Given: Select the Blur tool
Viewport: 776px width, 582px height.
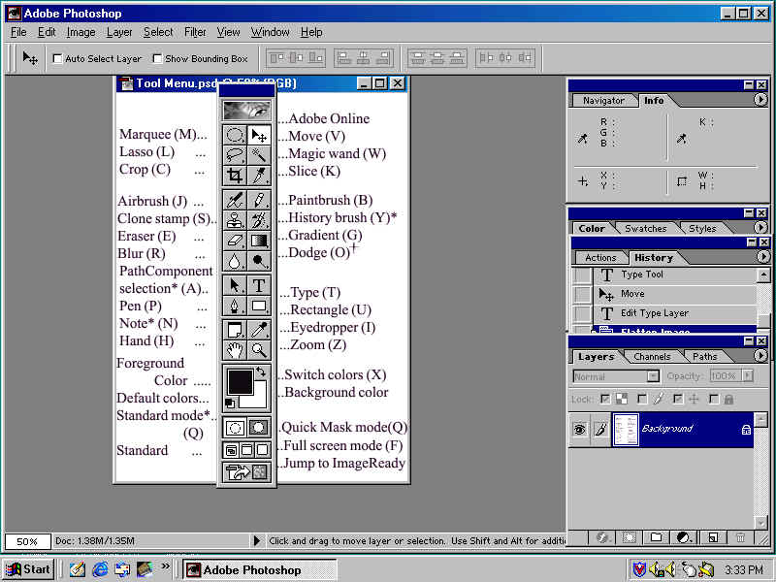Looking at the screenshot, I should (x=235, y=261).
